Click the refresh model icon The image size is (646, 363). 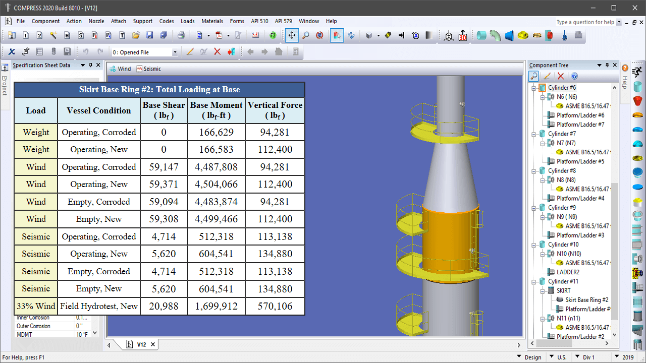pos(351,35)
